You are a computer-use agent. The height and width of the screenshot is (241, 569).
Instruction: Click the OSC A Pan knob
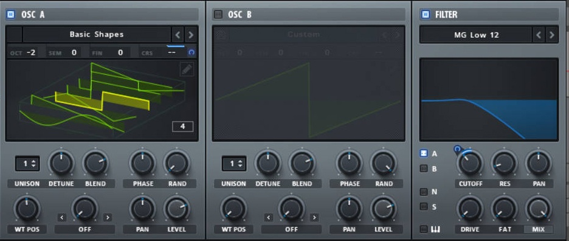pyautogui.click(x=142, y=209)
